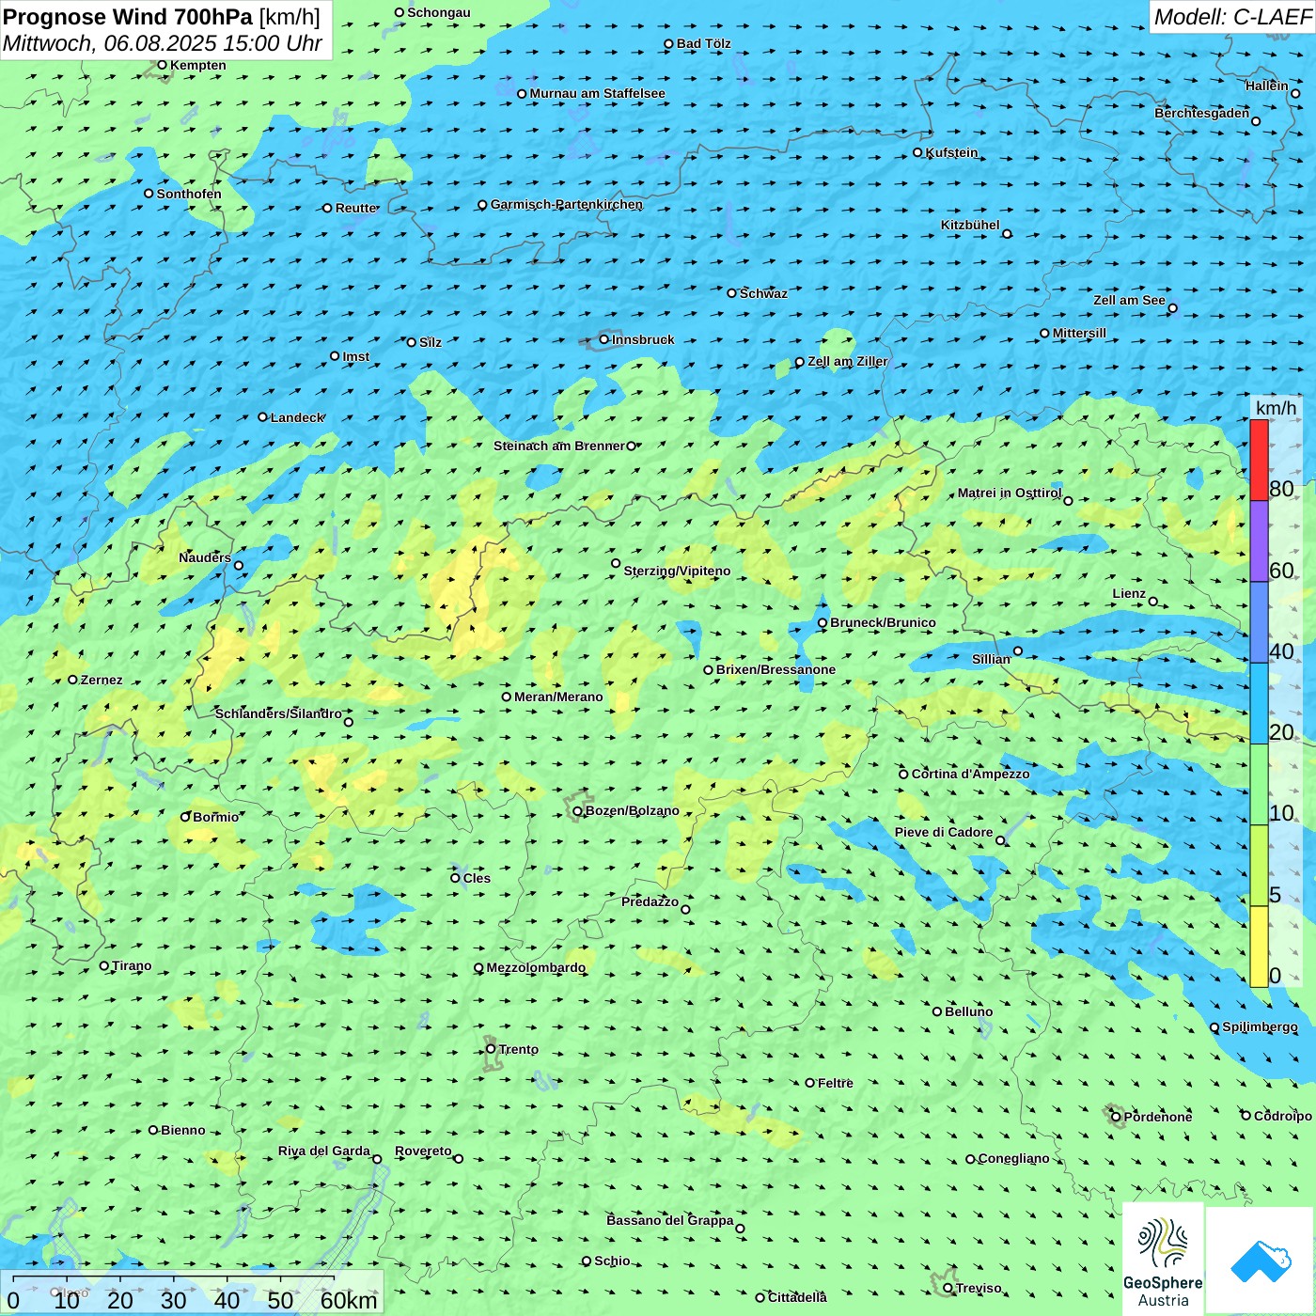Click the 'Modell: C-LAEF' label
This screenshot has width=1316, height=1316.
(x=1232, y=17)
